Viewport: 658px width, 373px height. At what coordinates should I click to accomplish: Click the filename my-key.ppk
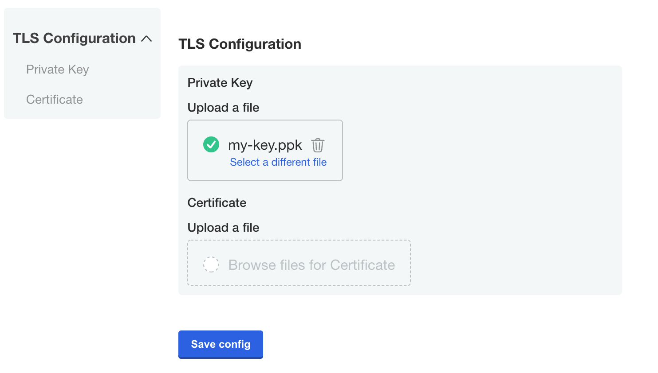[x=264, y=144]
